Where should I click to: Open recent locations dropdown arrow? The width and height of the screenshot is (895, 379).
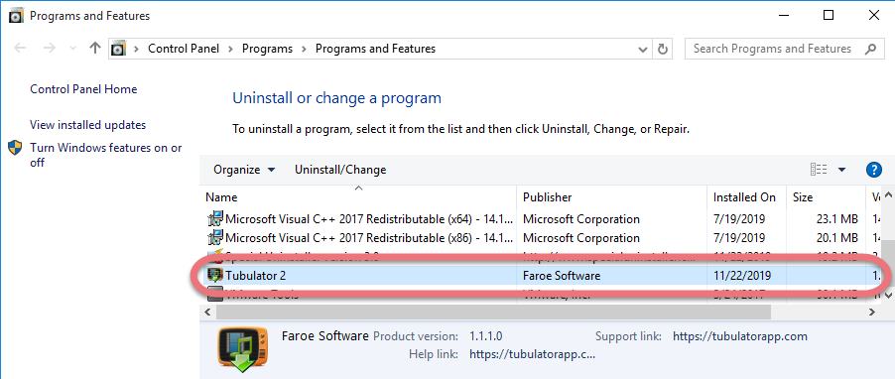[72, 49]
